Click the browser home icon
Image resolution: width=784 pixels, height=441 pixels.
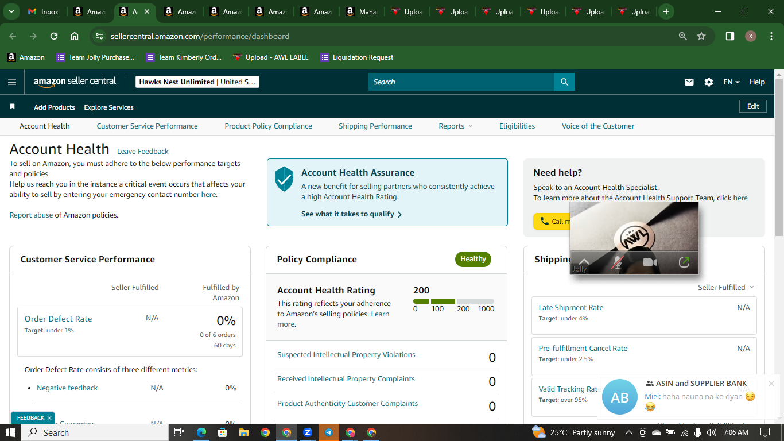coord(75,36)
